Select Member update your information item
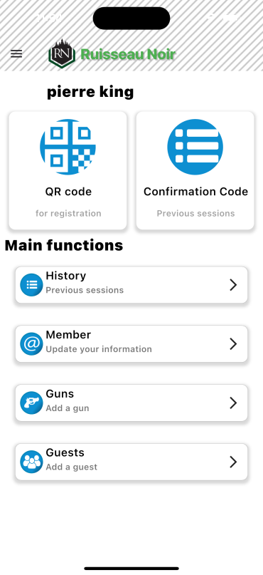This screenshot has height=575, width=263. (131, 344)
